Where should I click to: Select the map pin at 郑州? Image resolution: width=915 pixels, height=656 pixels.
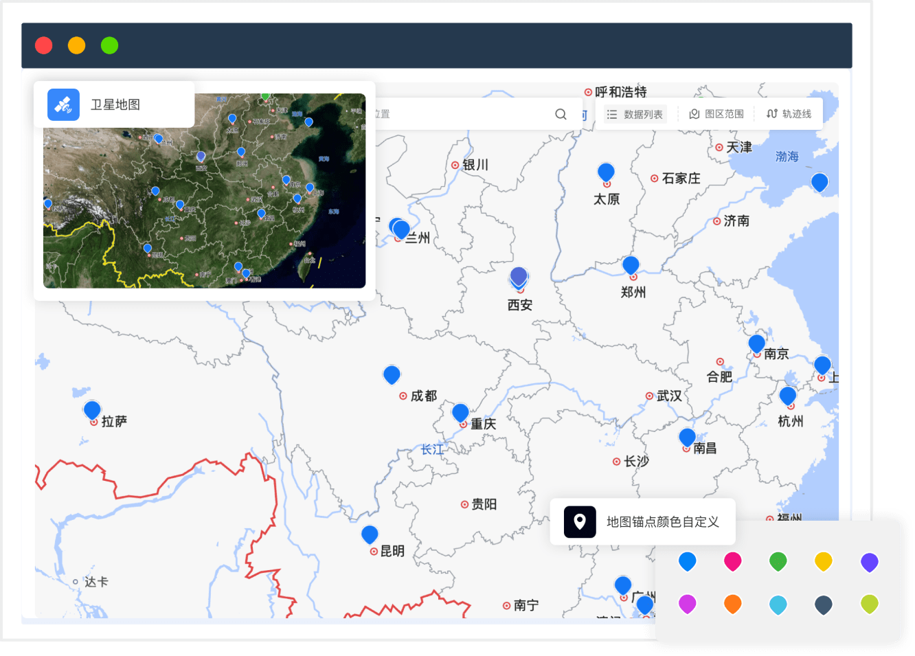point(631,264)
